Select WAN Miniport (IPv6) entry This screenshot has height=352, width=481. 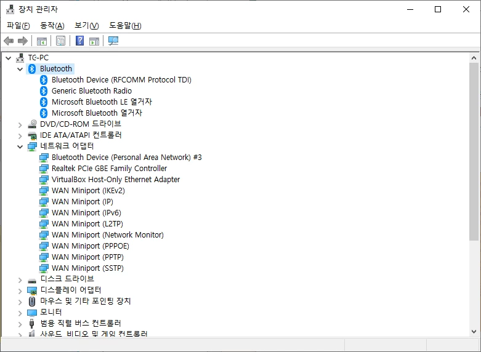86,212
